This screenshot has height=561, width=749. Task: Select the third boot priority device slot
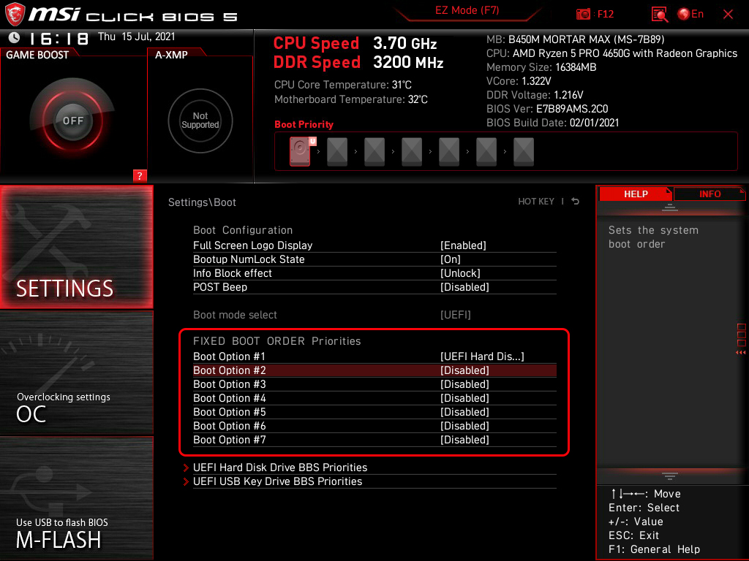pyautogui.click(x=374, y=152)
